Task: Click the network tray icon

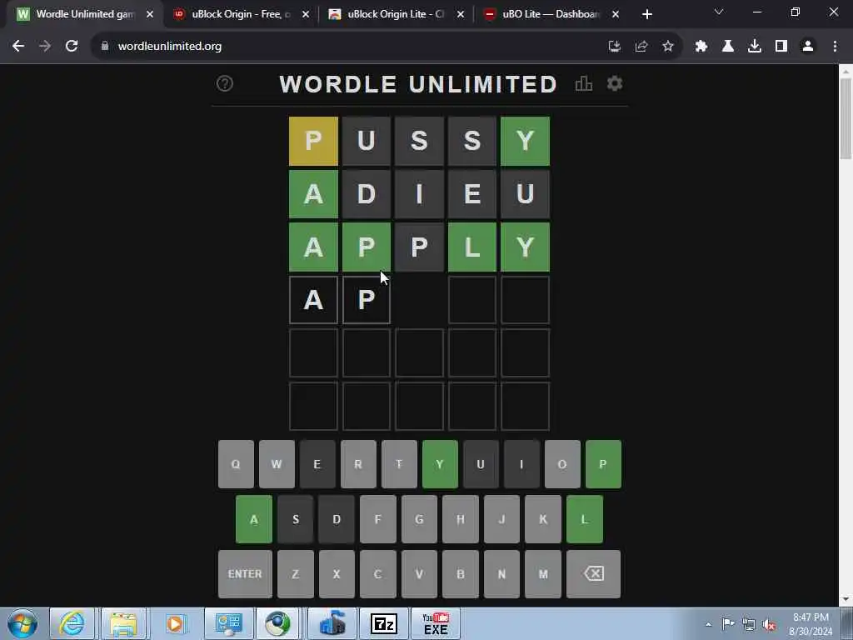Action: [749, 624]
